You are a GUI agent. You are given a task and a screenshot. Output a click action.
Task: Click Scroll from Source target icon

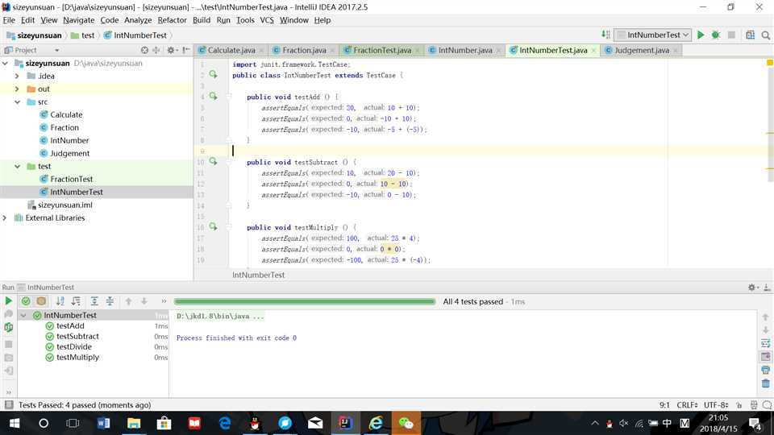coord(144,50)
